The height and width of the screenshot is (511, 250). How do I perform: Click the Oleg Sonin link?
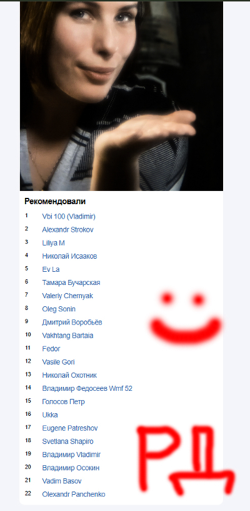(x=59, y=309)
